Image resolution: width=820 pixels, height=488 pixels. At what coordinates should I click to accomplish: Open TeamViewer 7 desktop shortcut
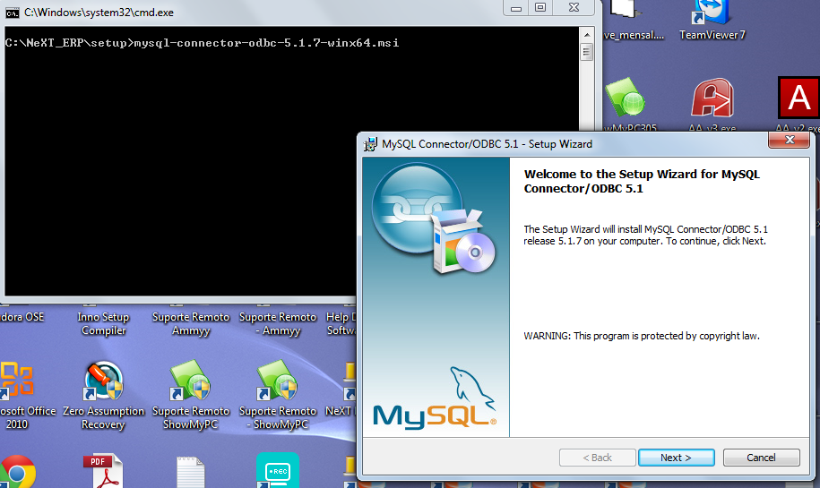[x=712, y=20]
